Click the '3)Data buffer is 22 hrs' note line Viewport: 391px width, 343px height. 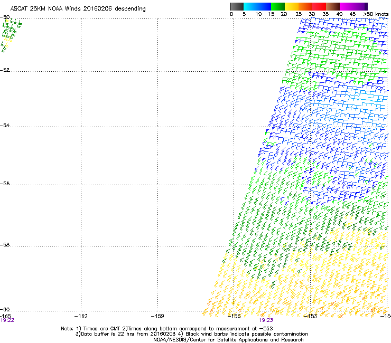[191, 334]
